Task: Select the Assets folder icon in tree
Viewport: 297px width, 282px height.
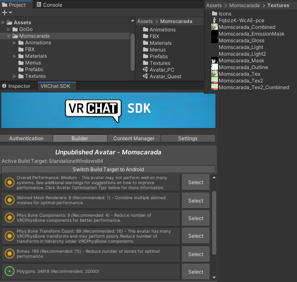Action: pyautogui.click(x=10, y=23)
